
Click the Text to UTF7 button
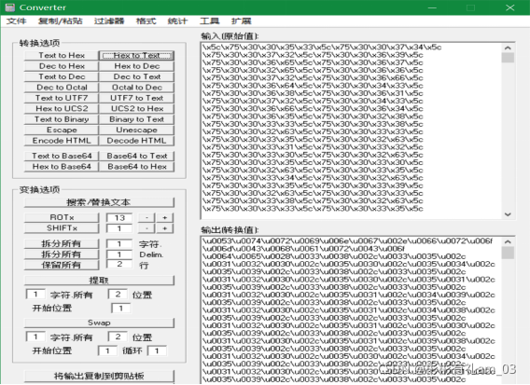pos(62,98)
